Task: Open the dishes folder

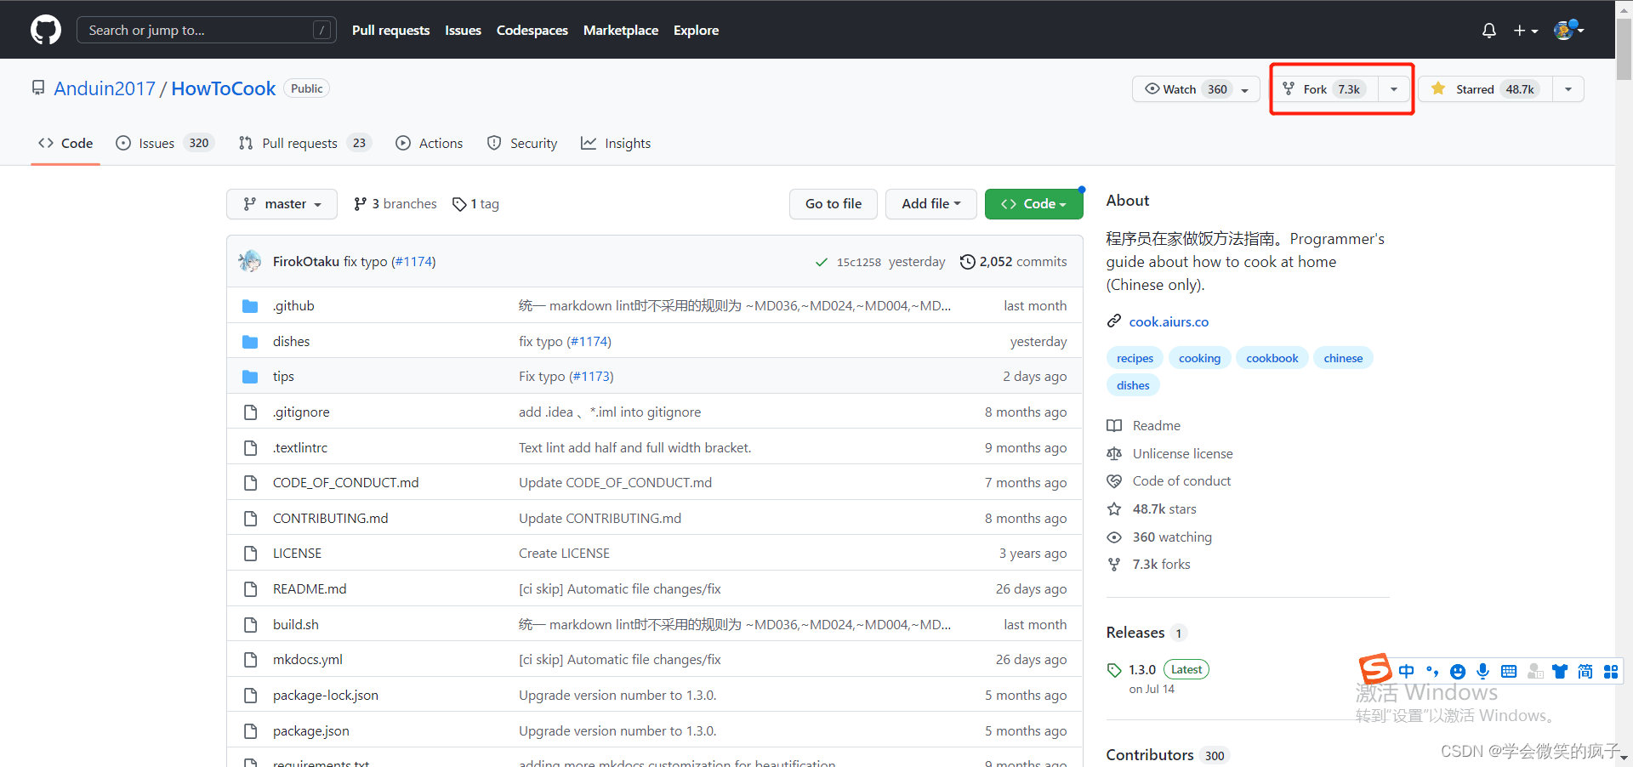Action: tap(291, 341)
